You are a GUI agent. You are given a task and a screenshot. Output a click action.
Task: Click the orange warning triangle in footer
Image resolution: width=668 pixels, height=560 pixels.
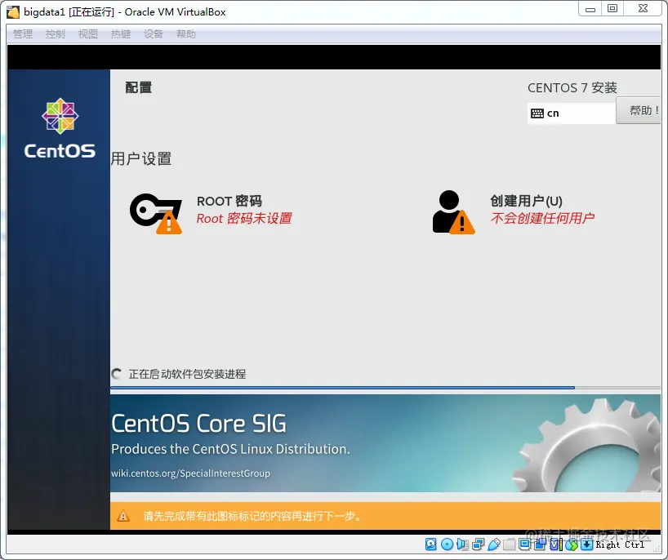coord(123,516)
